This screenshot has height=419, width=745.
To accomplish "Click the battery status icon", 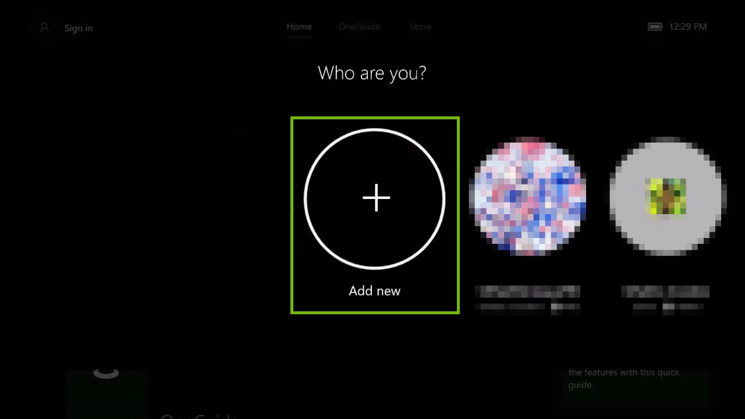I will coord(655,26).
